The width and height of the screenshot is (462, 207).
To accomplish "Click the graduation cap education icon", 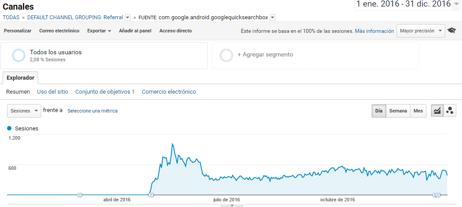I will (451, 31).
